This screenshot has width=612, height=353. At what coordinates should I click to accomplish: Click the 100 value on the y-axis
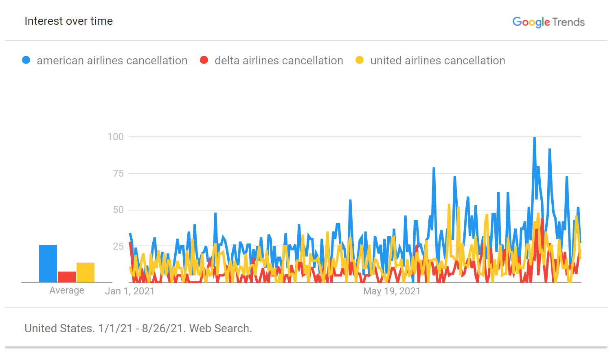point(116,137)
